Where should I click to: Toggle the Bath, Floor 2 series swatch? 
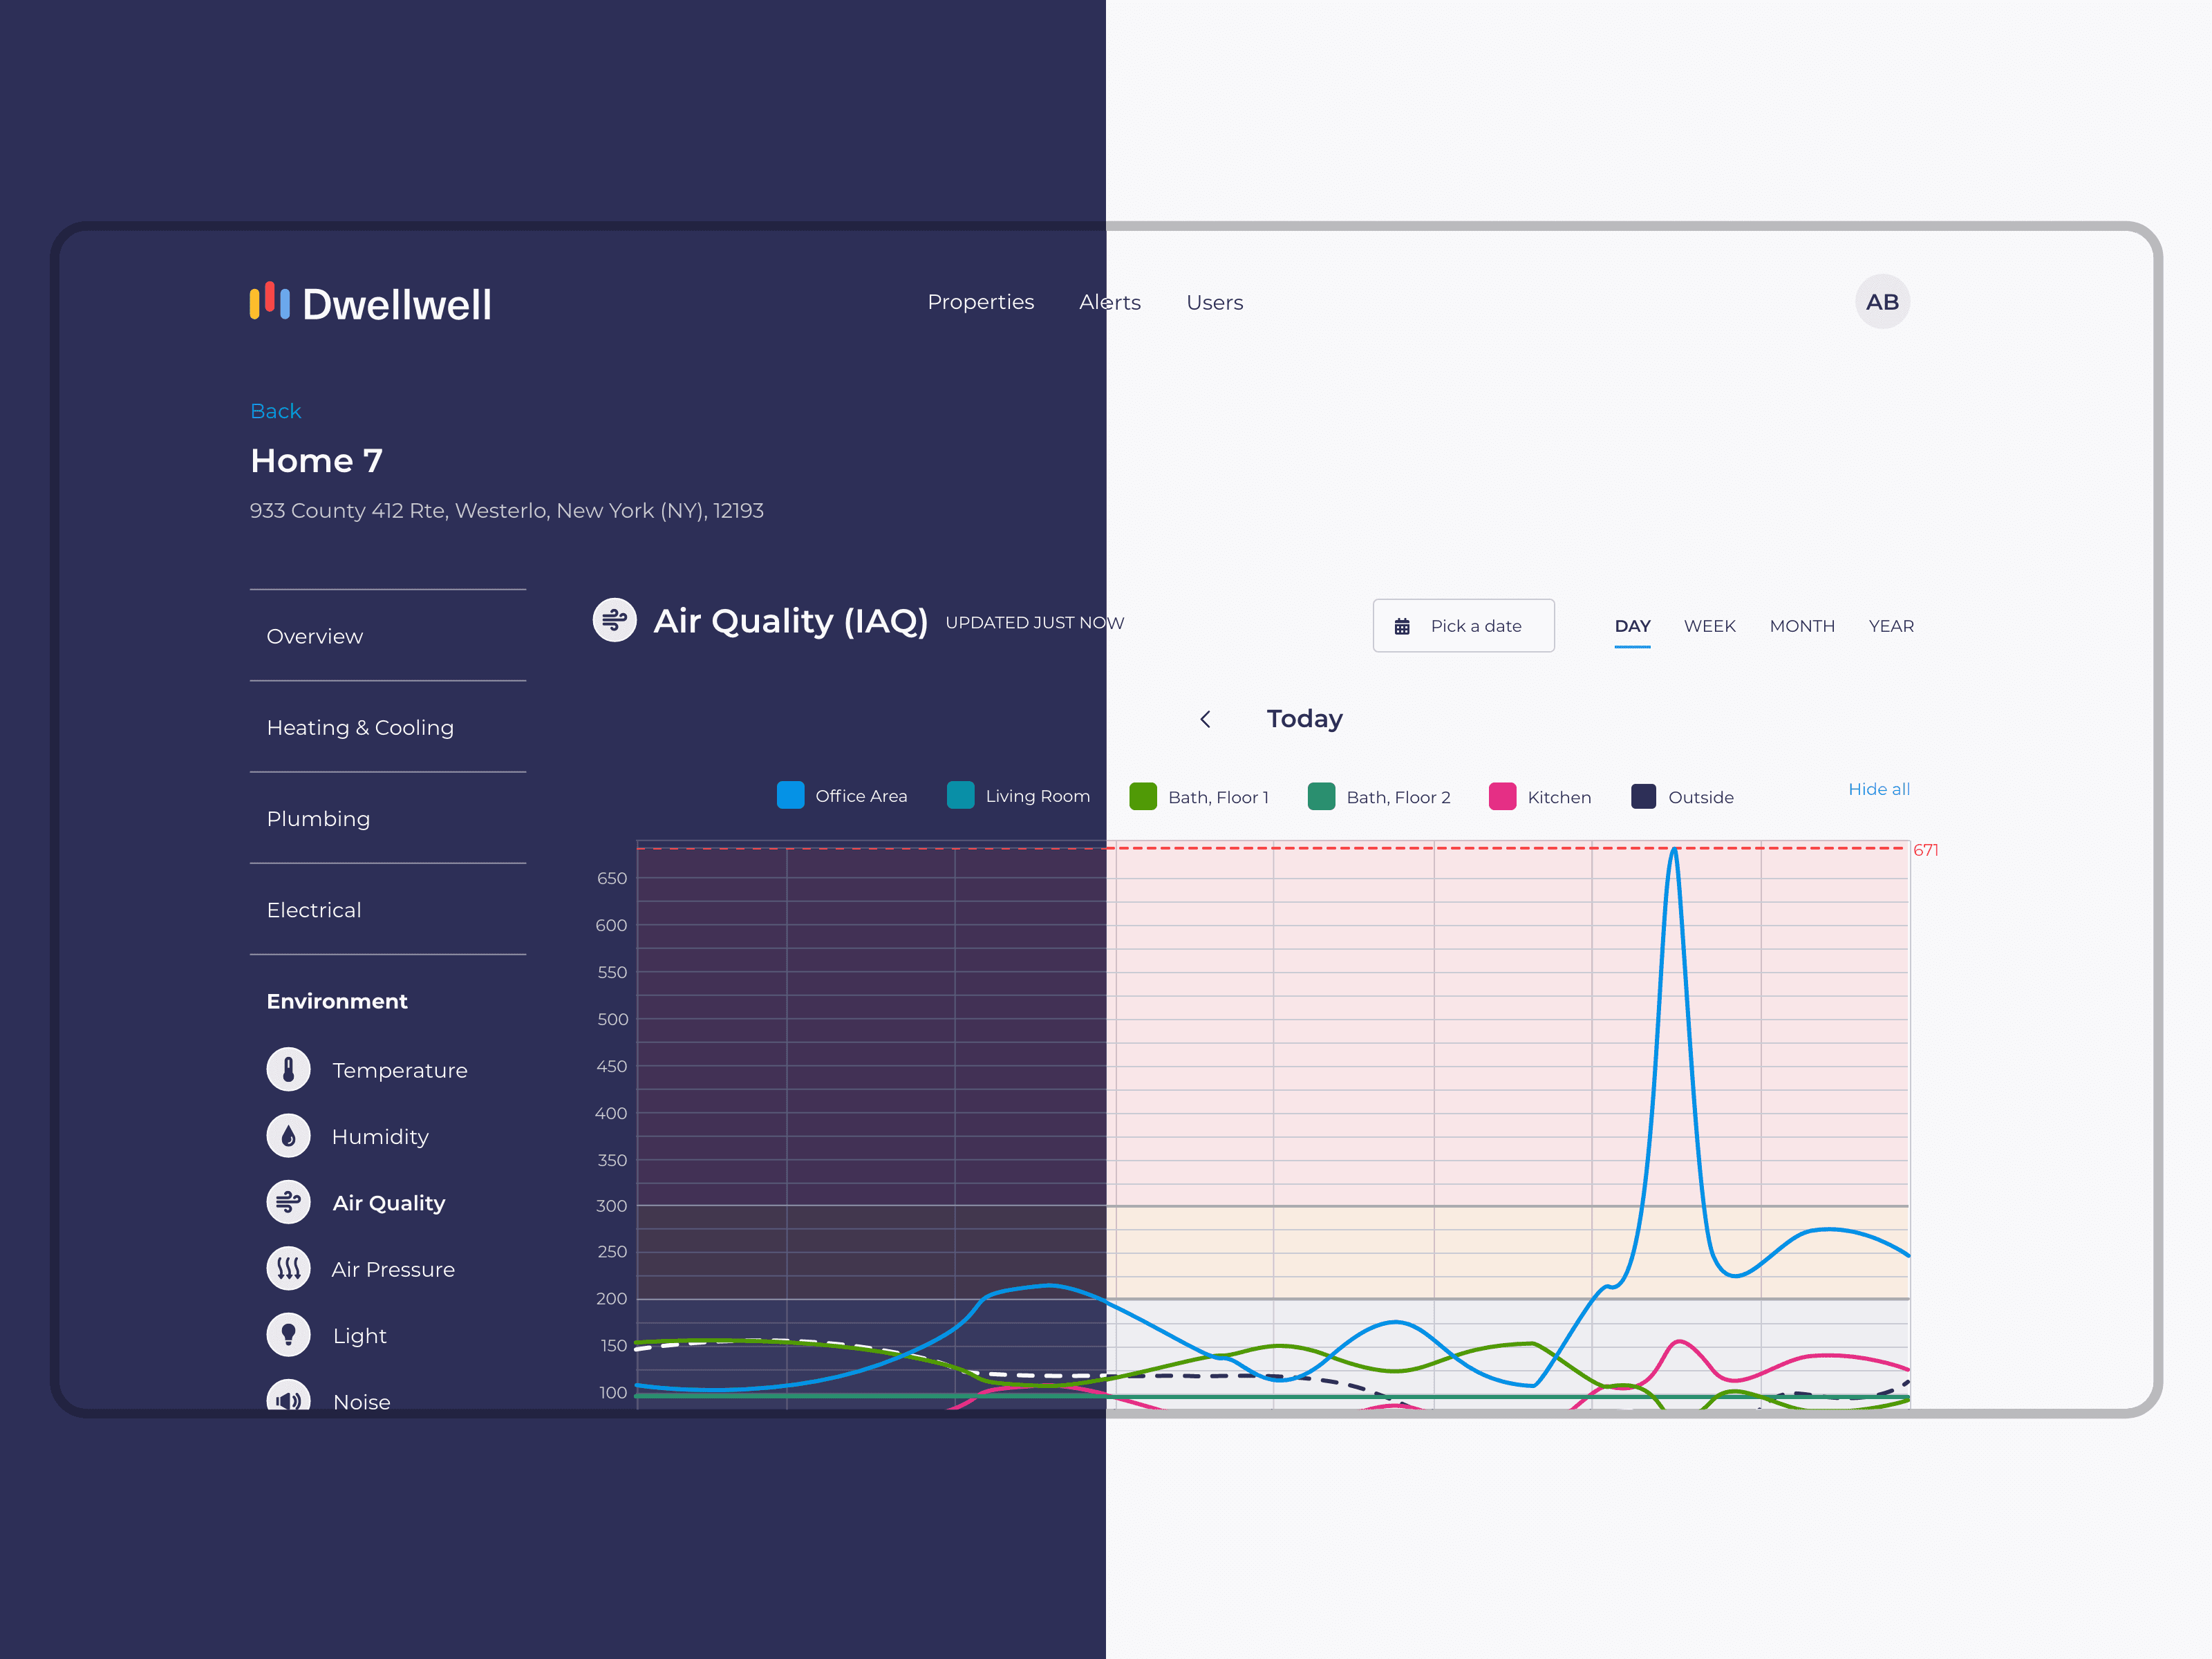point(1321,796)
